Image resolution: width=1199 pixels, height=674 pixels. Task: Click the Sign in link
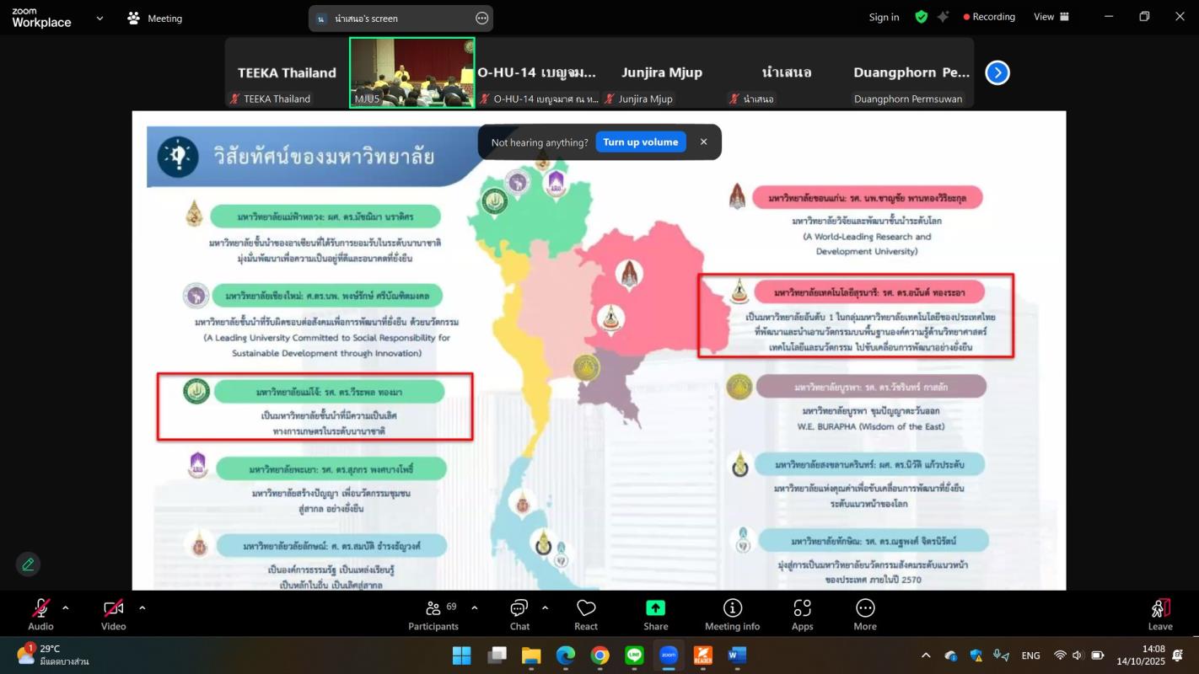point(884,17)
